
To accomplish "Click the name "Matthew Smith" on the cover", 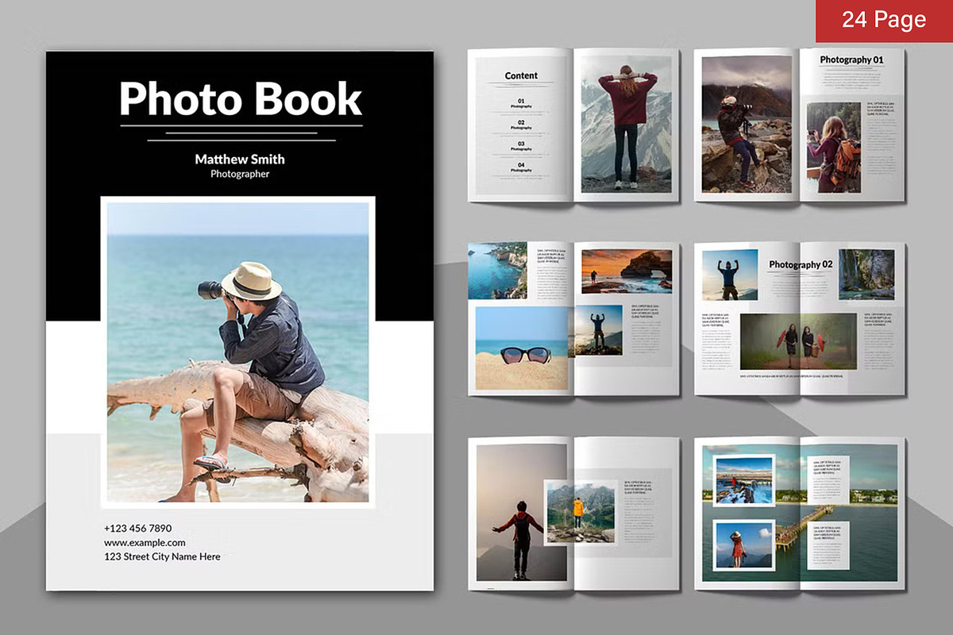I will [x=240, y=159].
